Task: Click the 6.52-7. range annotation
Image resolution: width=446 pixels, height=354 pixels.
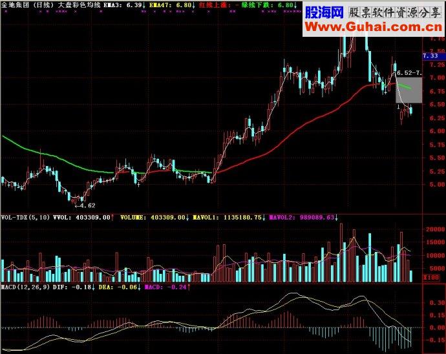Action: click(409, 73)
